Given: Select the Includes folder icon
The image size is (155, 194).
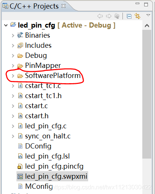Looking at the screenshot, I should point(20,46).
